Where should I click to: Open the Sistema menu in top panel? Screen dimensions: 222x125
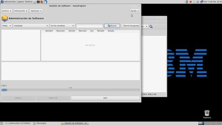(x=28, y=2)
